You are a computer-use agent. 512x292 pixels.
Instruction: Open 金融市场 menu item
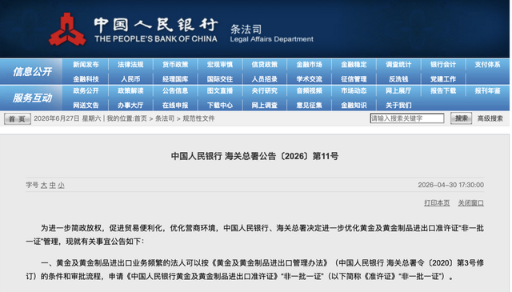(x=310, y=65)
